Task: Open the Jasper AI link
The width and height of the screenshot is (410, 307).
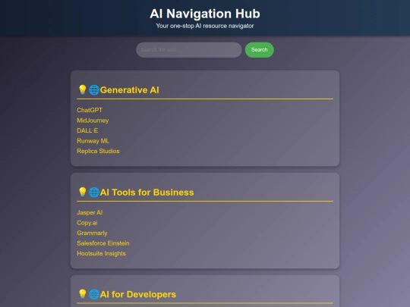Action: pyautogui.click(x=90, y=212)
